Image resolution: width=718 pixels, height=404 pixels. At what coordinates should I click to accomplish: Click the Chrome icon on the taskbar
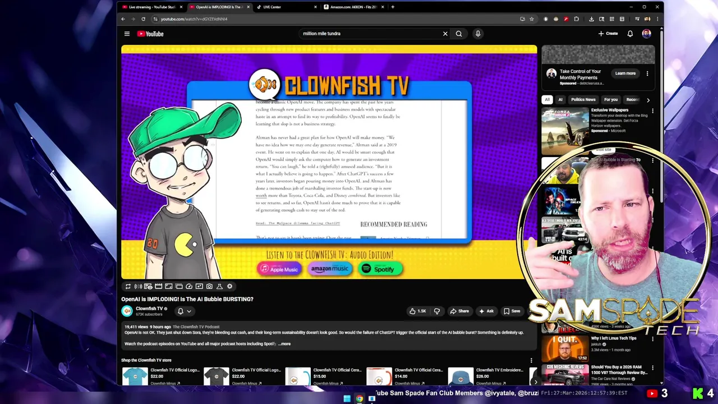point(360,399)
